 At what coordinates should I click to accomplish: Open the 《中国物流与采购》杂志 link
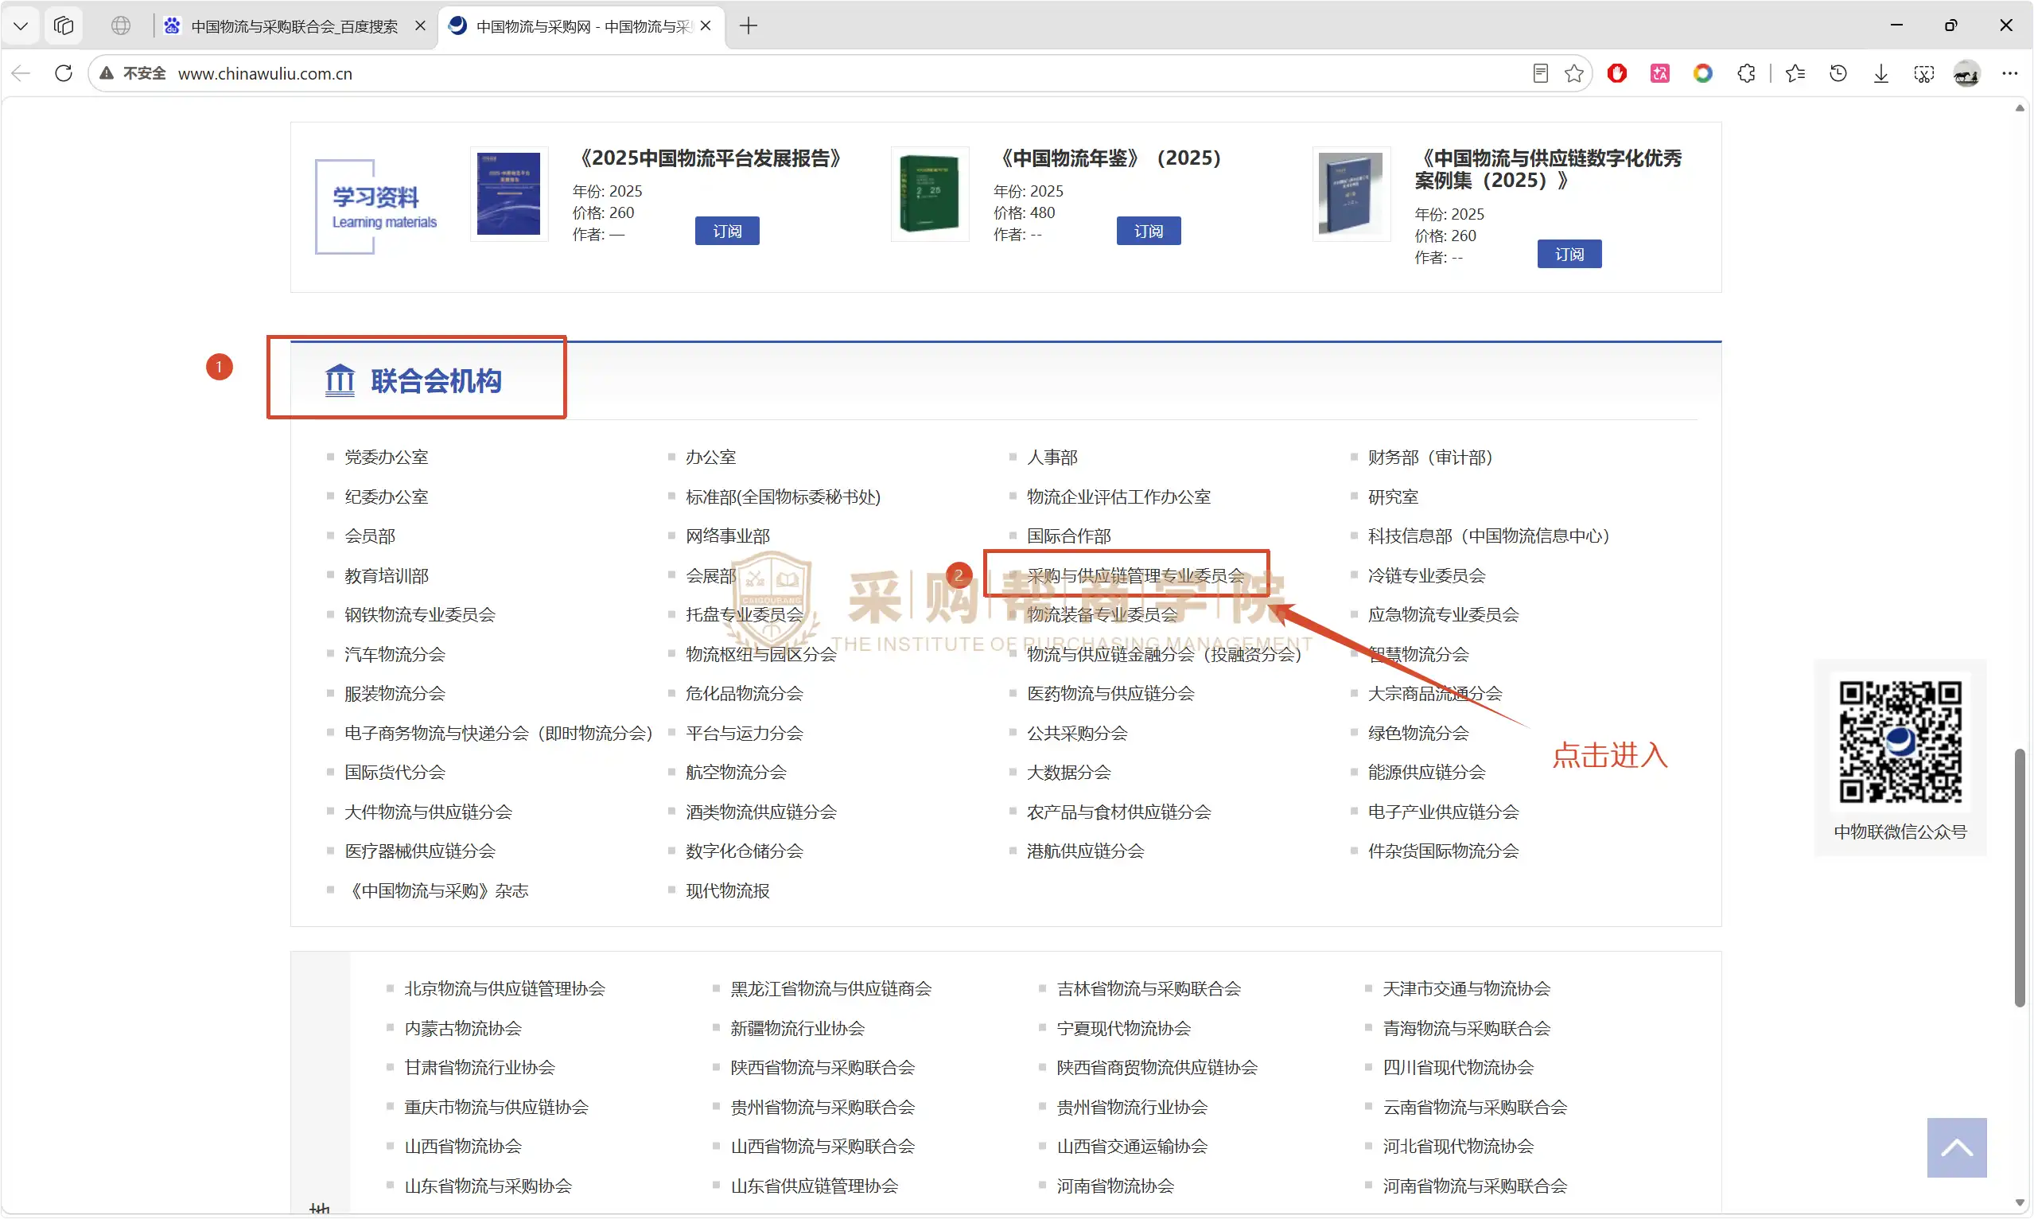coord(436,890)
